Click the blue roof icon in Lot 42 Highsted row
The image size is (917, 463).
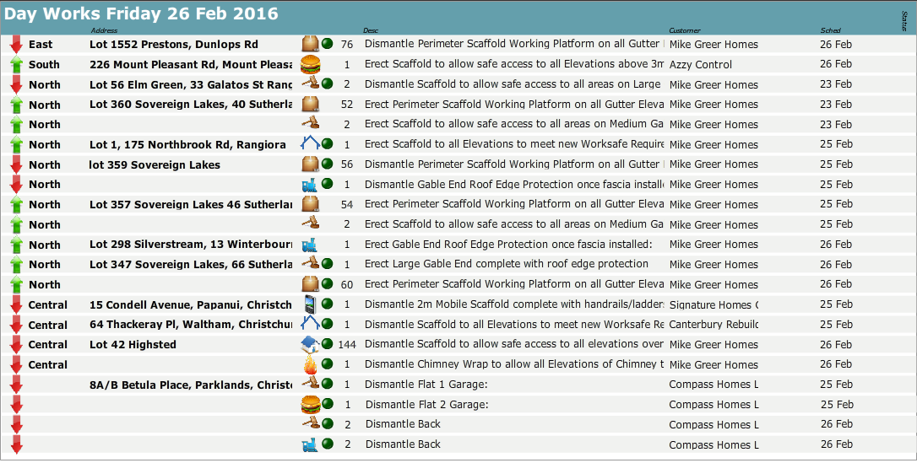(x=310, y=344)
